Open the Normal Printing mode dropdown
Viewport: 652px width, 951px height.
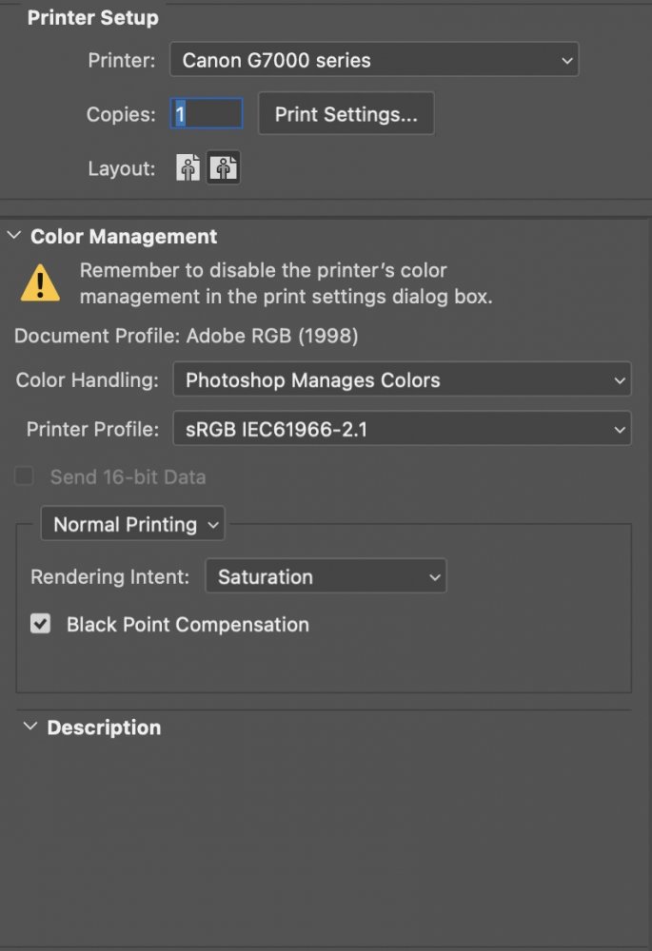(x=133, y=524)
